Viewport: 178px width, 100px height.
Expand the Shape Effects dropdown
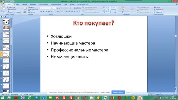pos(144,12)
